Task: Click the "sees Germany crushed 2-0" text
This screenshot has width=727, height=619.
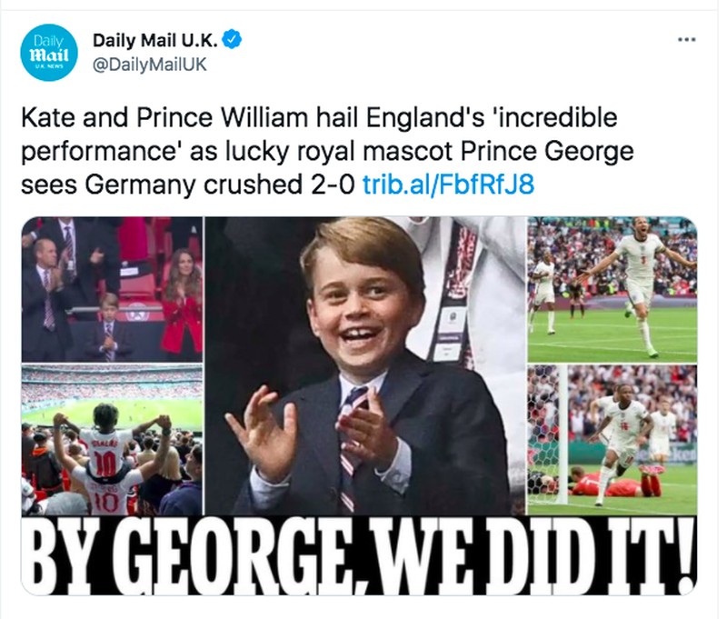Action: (x=189, y=185)
